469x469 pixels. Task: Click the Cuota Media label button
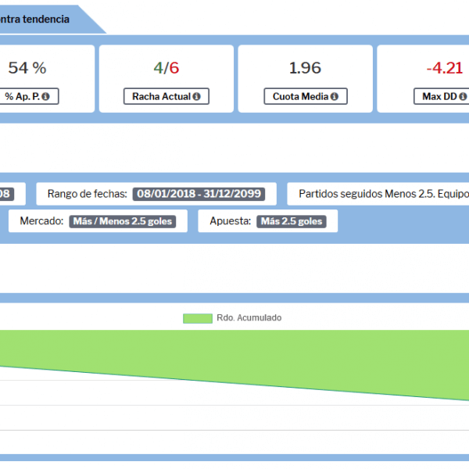(306, 96)
